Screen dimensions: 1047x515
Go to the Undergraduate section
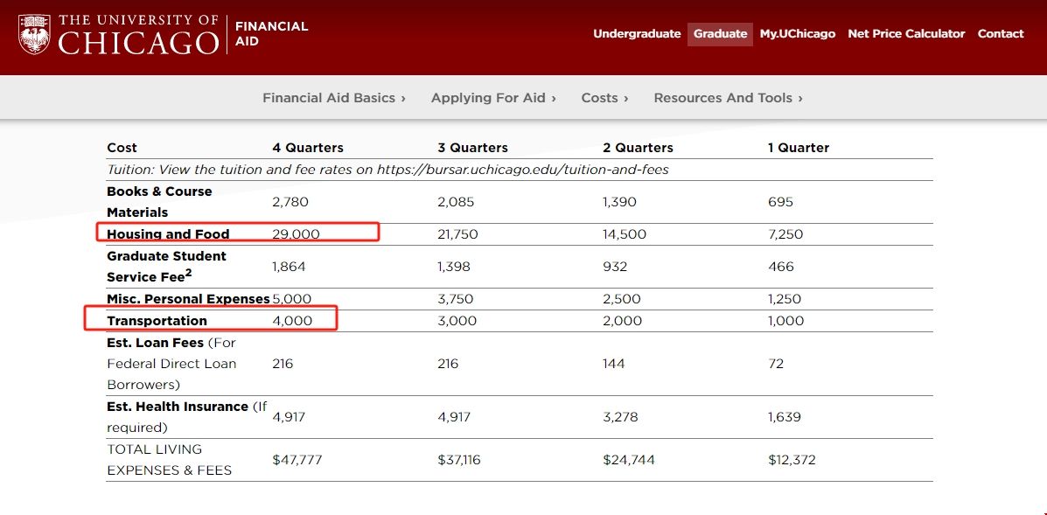[637, 34]
